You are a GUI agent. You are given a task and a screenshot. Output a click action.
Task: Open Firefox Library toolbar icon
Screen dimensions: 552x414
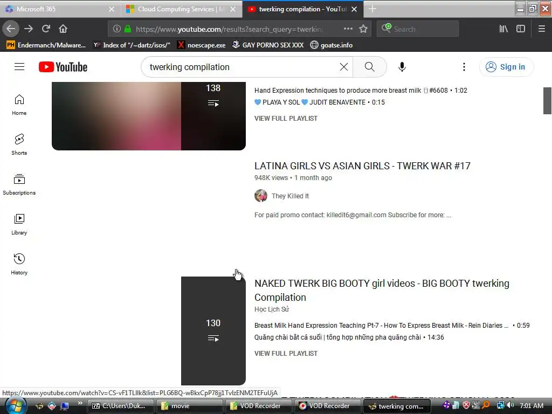(x=504, y=29)
